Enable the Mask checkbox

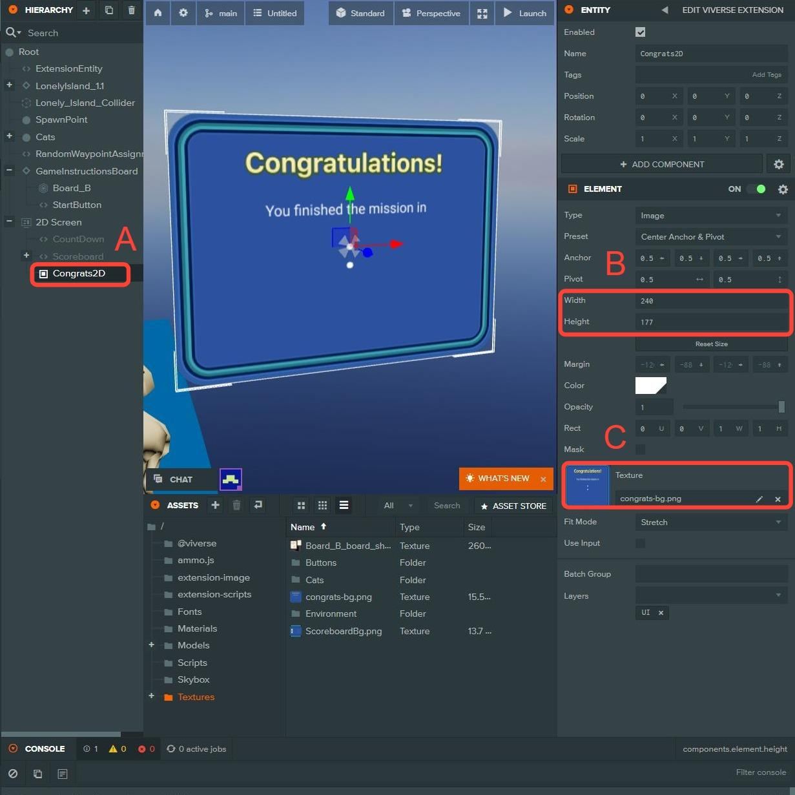(x=640, y=449)
